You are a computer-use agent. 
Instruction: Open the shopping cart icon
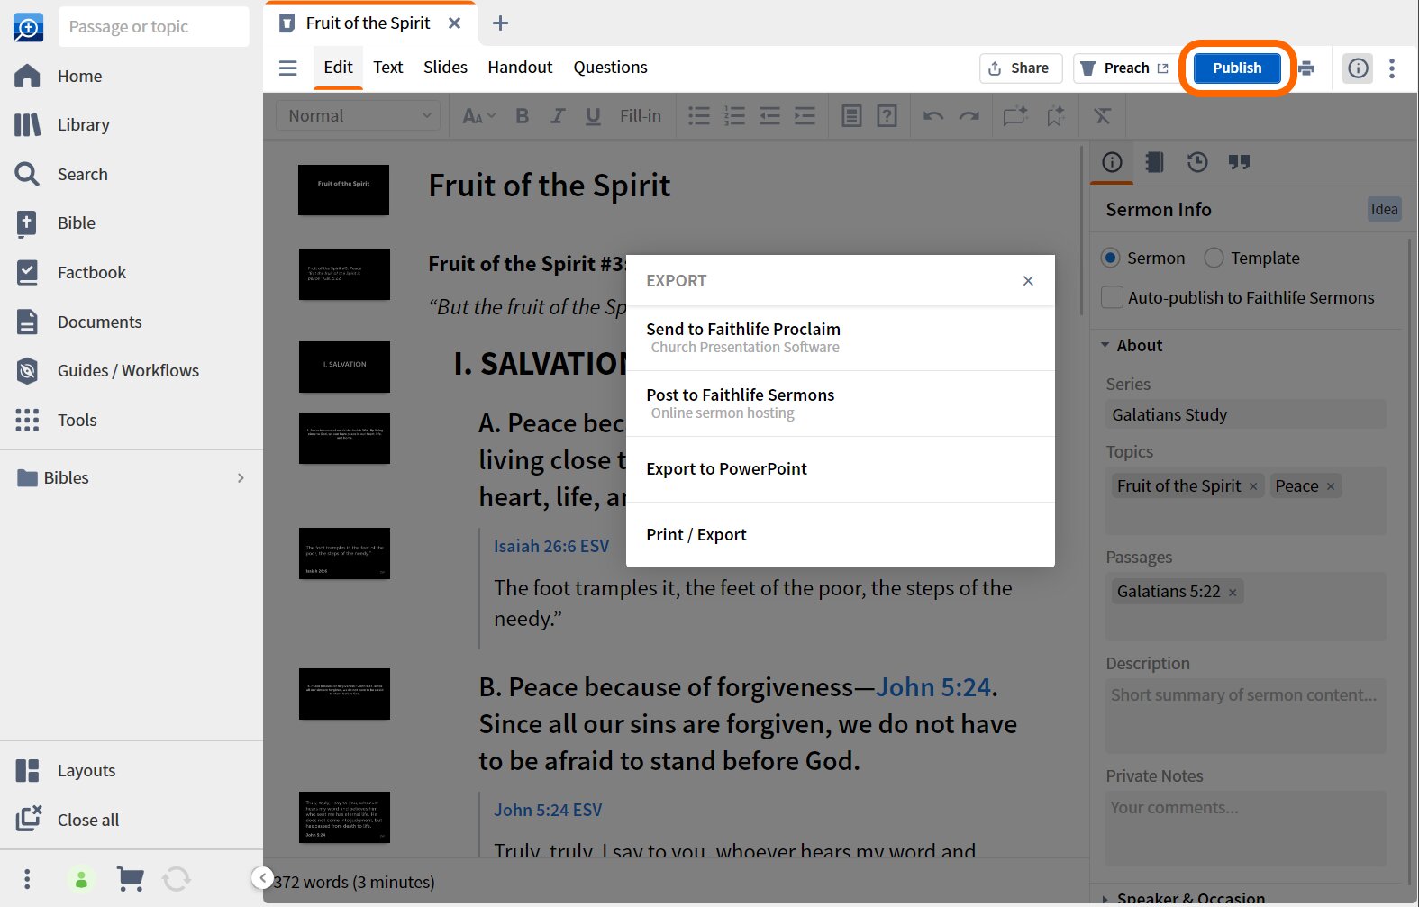point(131,878)
